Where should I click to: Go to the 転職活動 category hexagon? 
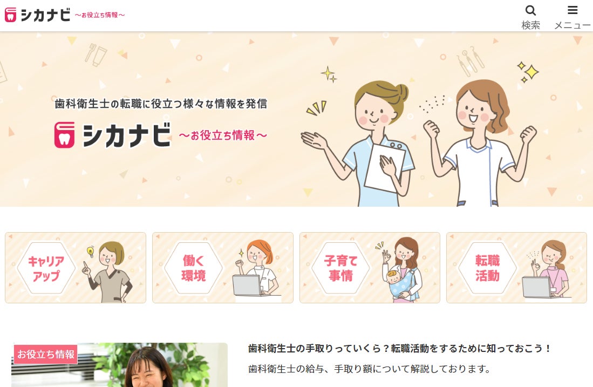[x=487, y=268]
